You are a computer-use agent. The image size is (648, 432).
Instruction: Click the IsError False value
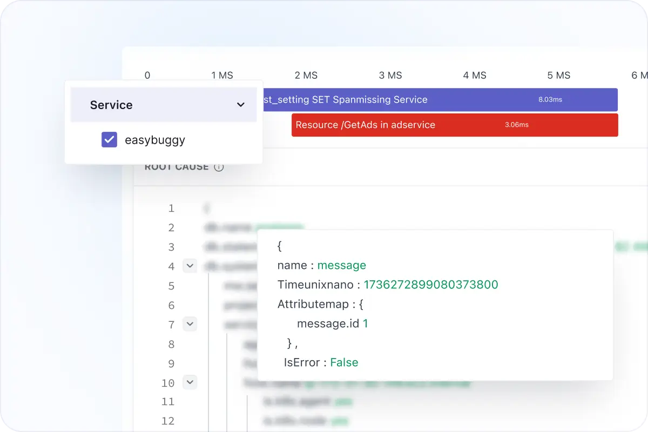(344, 362)
